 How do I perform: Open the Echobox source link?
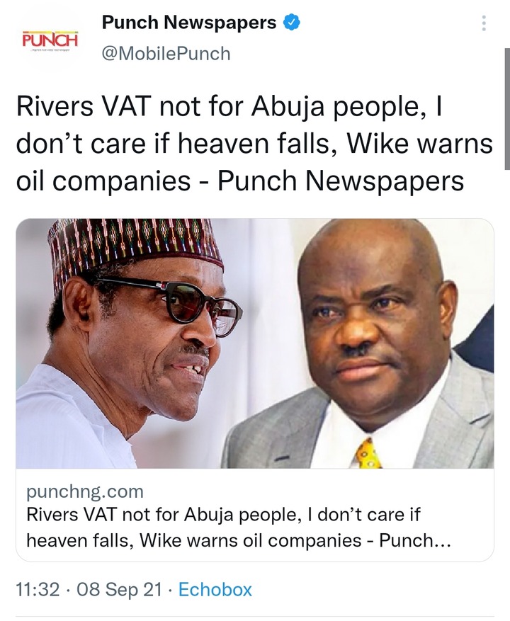215,590
